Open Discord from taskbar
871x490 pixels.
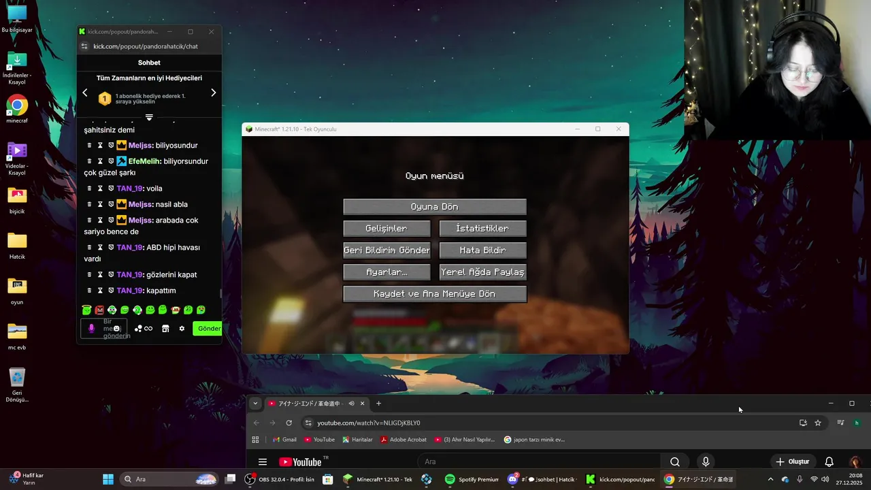pos(541,479)
